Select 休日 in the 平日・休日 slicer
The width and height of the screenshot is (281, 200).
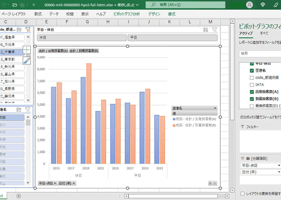tap(82, 38)
